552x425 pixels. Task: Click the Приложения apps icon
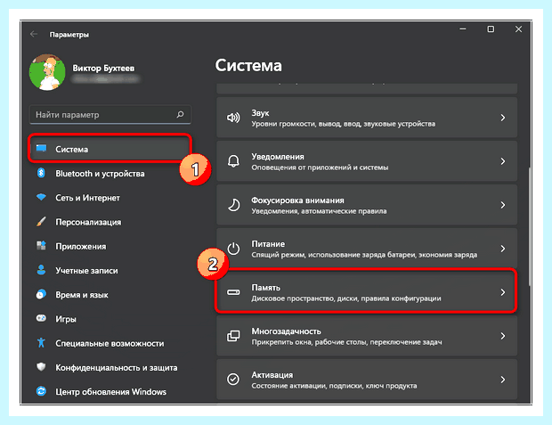[41, 246]
